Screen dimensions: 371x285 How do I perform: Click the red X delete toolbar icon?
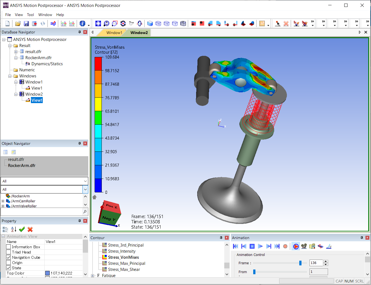pos(286,23)
